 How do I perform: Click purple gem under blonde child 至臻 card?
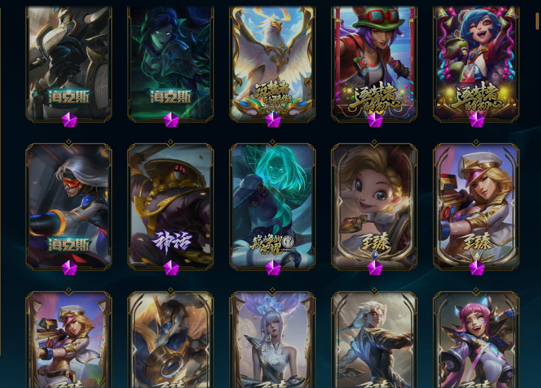pos(375,268)
